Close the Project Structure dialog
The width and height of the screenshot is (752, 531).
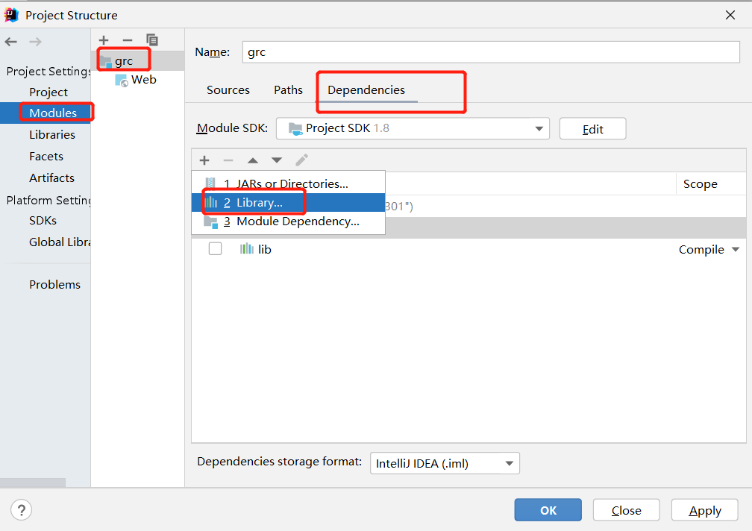730,15
